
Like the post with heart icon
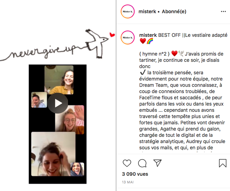click(x=127, y=163)
